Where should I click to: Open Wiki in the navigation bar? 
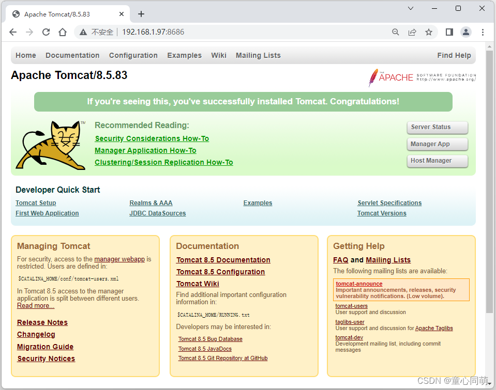pos(219,55)
